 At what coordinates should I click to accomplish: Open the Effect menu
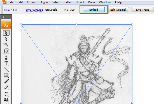coord(80,2)
